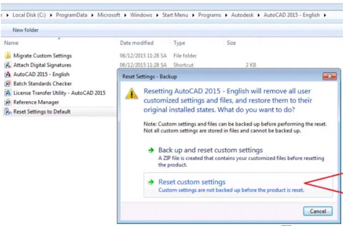
Task: Close the Reset Settings - Backup dialog
Action: [x=329, y=77]
